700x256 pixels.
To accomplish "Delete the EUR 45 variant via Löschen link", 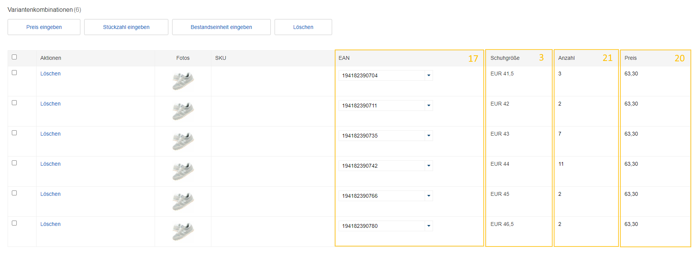I will click(50, 194).
